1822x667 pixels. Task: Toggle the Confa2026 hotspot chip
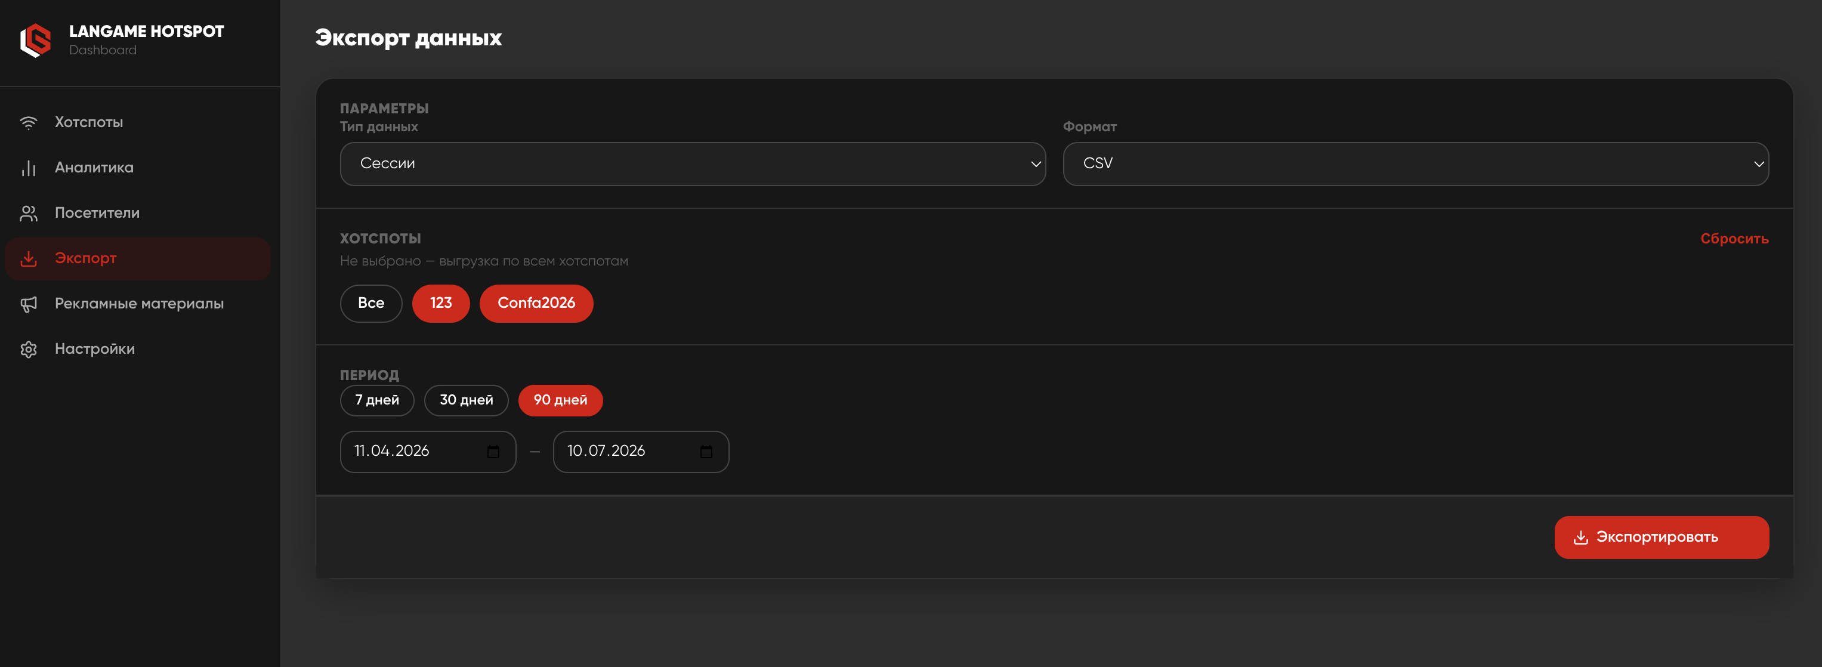pos(536,302)
